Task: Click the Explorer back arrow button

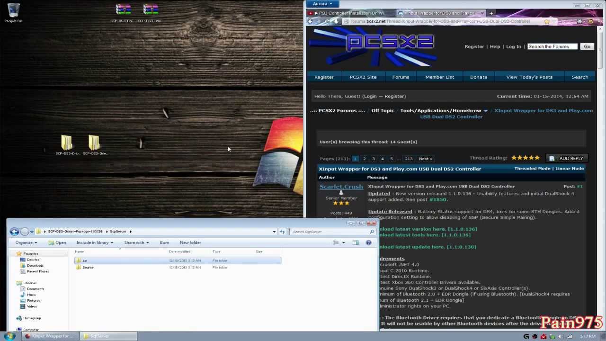Action: pyautogui.click(x=14, y=232)
